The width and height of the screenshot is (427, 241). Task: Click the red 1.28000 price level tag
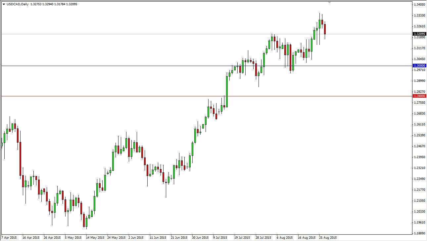pyautogui.click(x=418, y=95)
